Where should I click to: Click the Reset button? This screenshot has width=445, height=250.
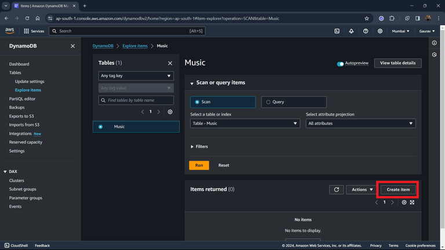224,166
